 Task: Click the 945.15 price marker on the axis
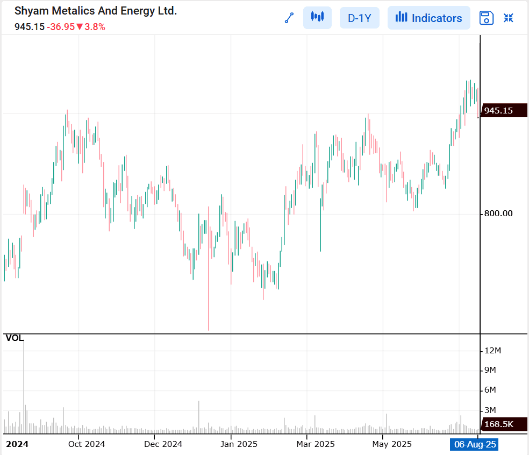pos(504,110)
